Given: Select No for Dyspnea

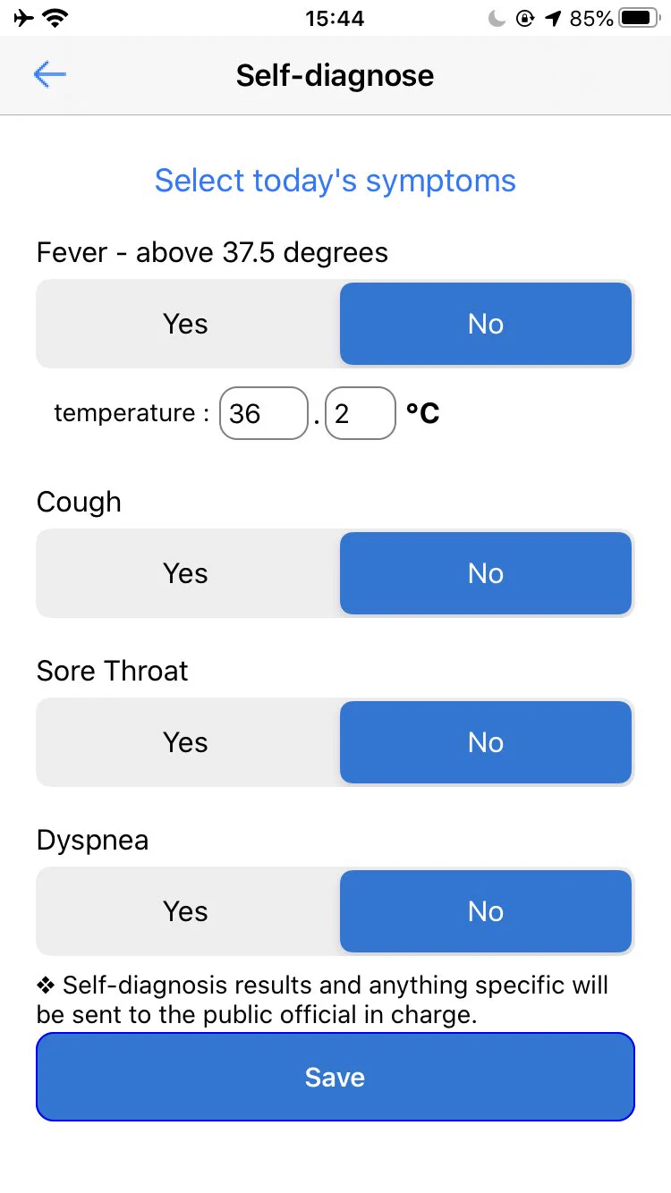Looking at the screenshot, I should pyautogui.click(x=486, y=911).
